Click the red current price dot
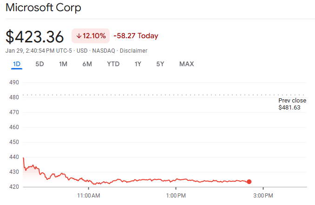The width and height of the screenshot is (315, 205). point(249,182)
